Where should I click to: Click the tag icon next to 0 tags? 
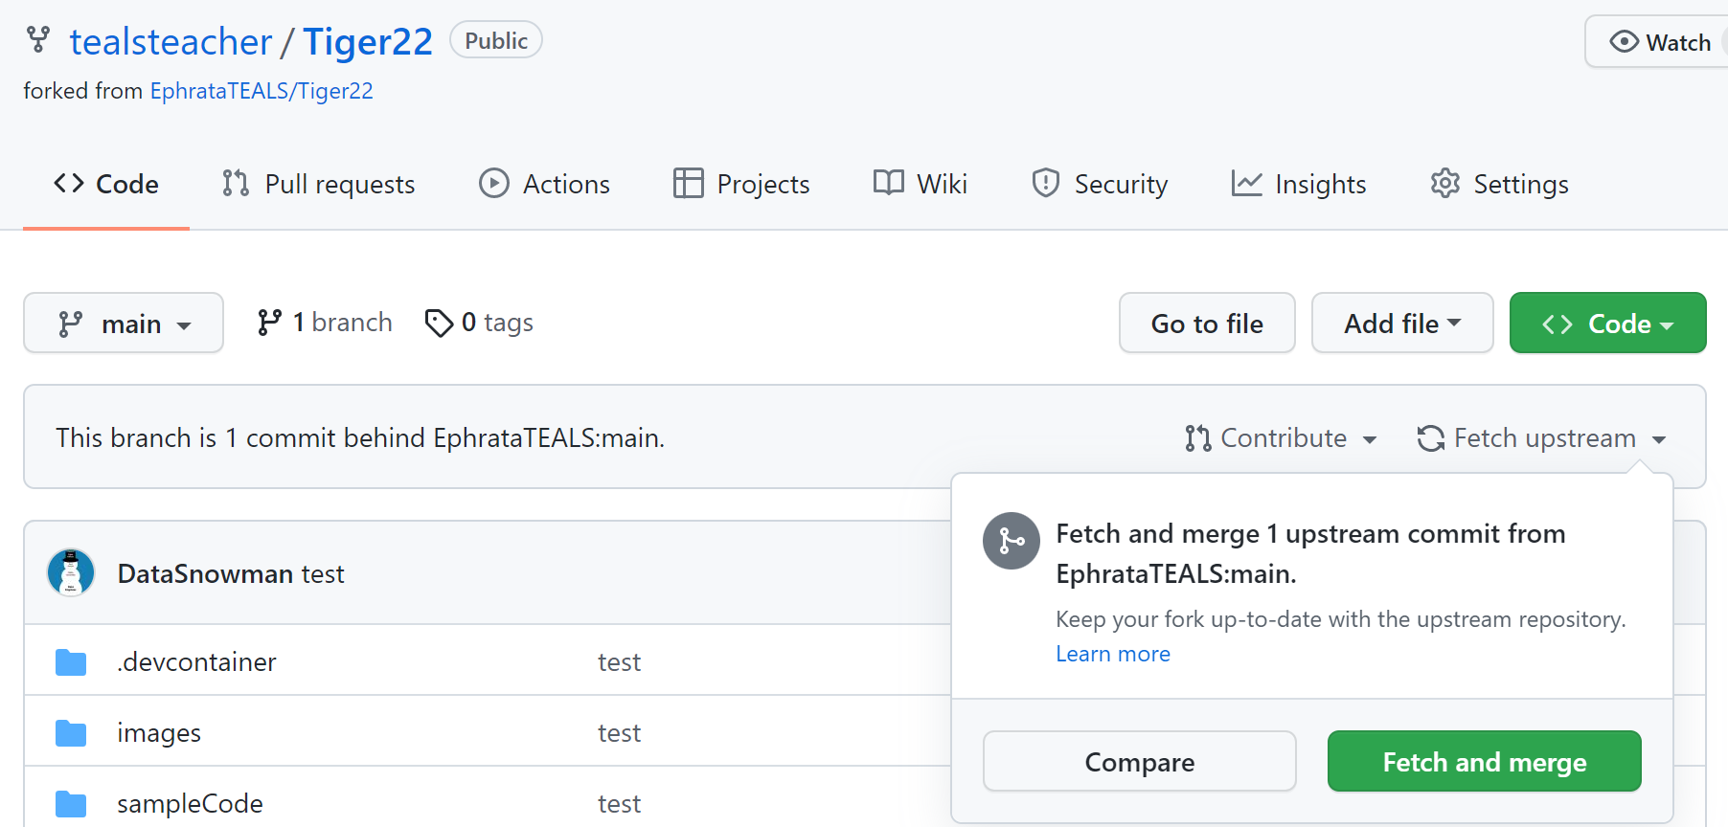coord(439,324)
